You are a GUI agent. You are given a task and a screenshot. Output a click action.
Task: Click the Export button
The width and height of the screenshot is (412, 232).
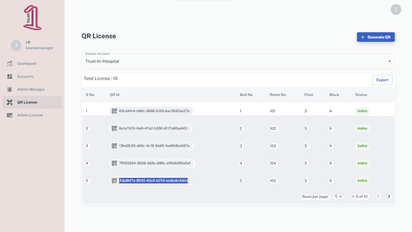pyautogui.click(x=382, y=80)
